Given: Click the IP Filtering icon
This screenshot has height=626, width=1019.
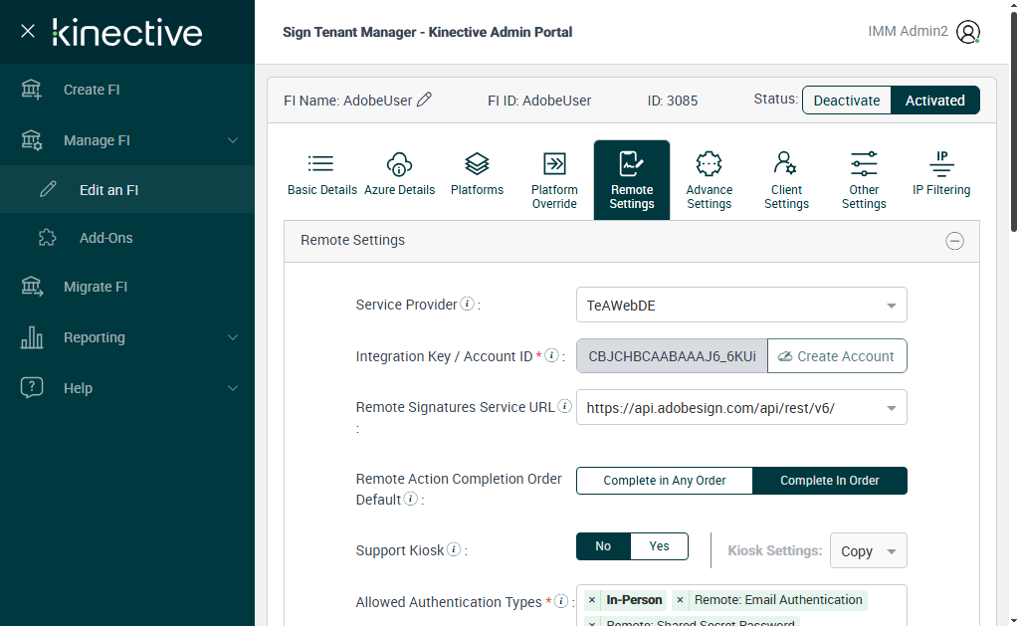Looking at the screenshot, I should (x=941, y=164).
